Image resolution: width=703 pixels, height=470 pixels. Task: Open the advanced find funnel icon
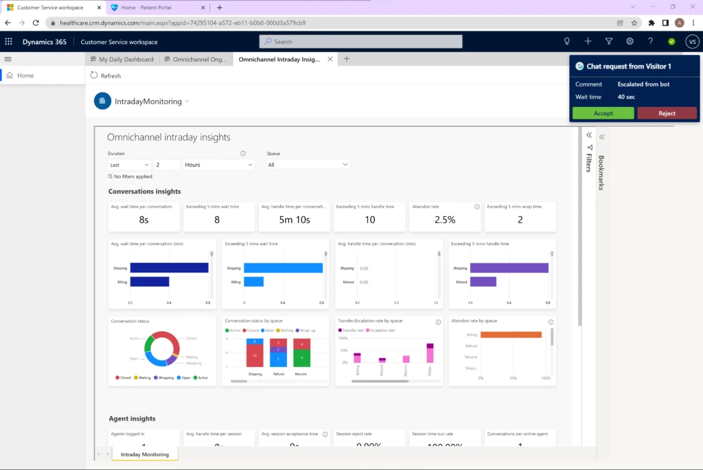click(609, 42)
